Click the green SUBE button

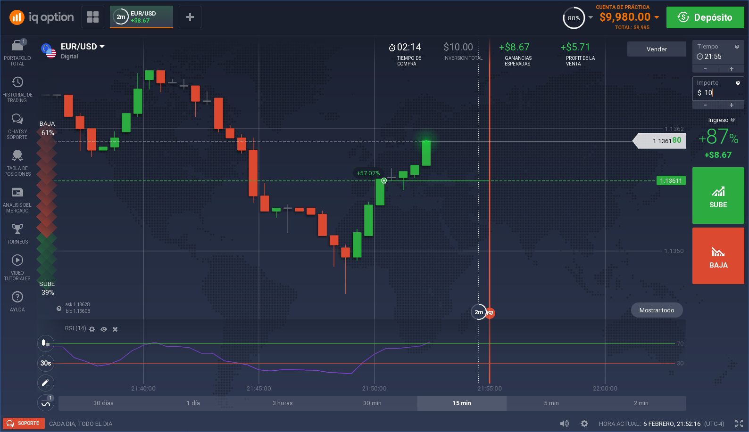[x=718, y=196]
